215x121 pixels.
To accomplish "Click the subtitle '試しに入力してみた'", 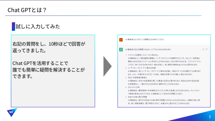I will [x=38, y=27].
